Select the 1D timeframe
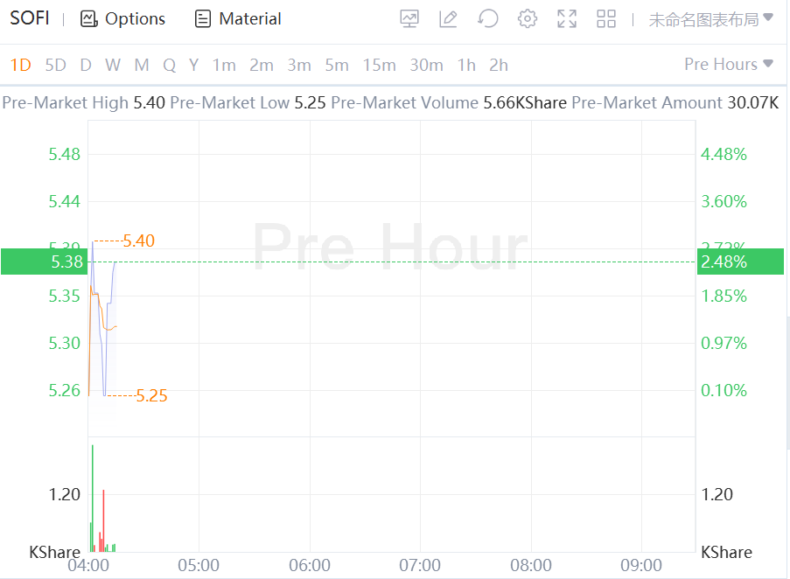 pyautogui.click(x=20, y=65)
